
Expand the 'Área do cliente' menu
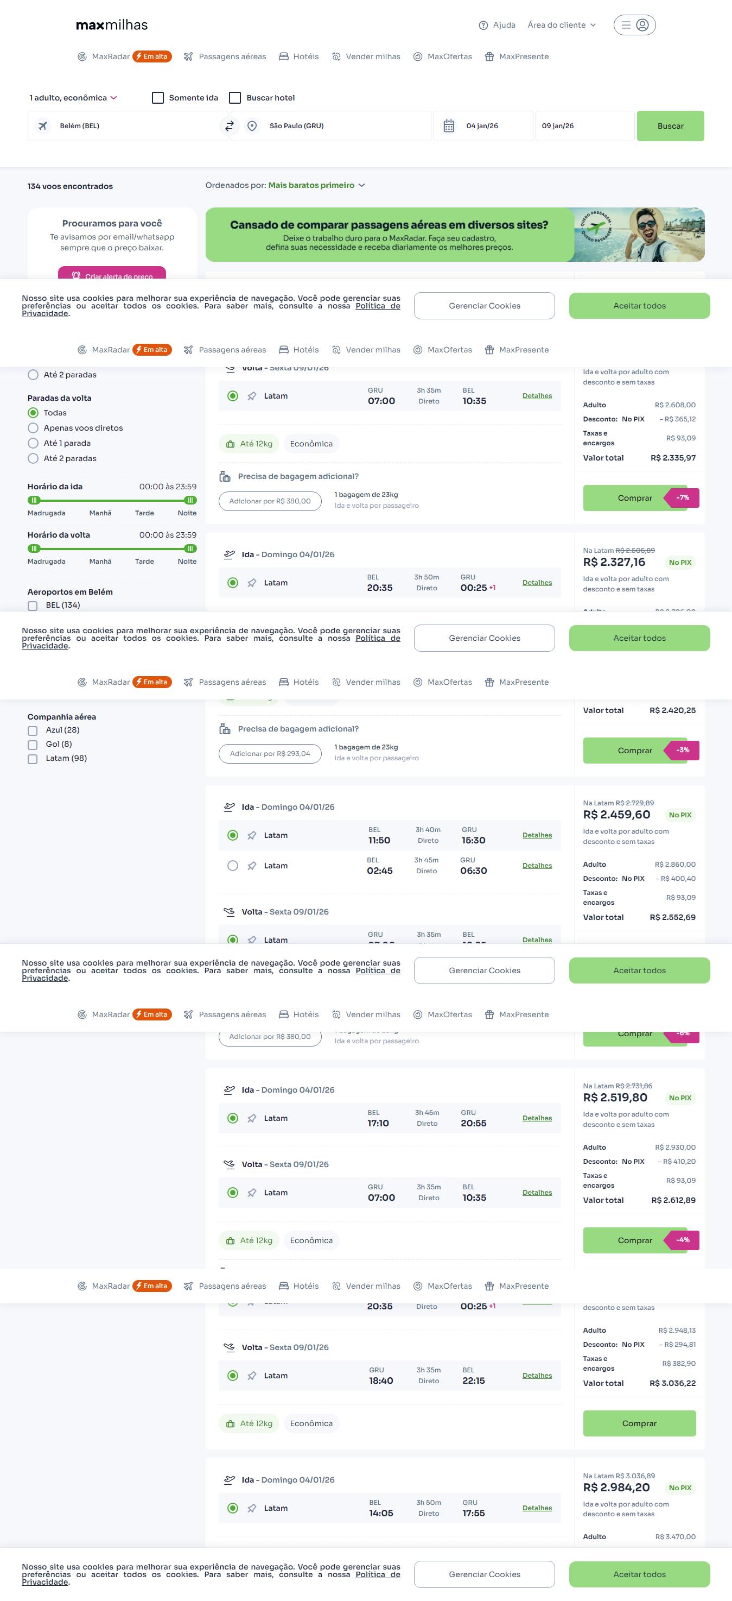561,26
